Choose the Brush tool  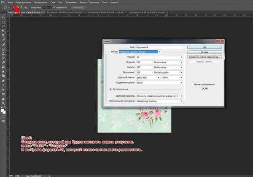pos(3,49)
